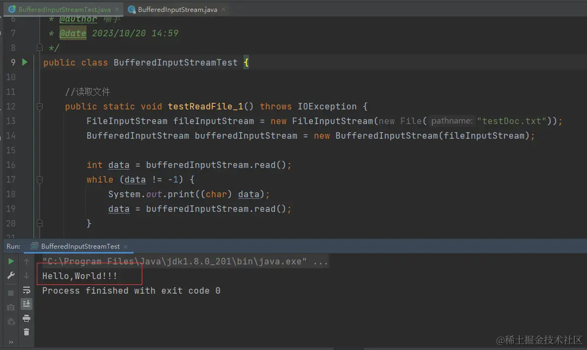Click the attach debugger bug icon
The image size is (587, 350).
coord(11,321)
